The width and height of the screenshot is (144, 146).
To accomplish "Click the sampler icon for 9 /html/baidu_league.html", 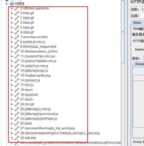I will (x=17, y=47).
